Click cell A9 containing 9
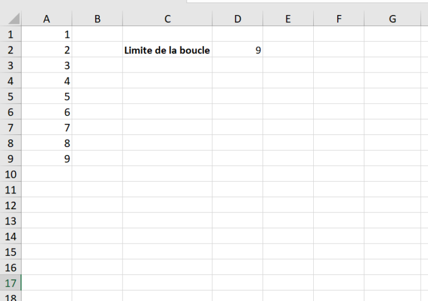The image size is (428, 301). point(47,159)
